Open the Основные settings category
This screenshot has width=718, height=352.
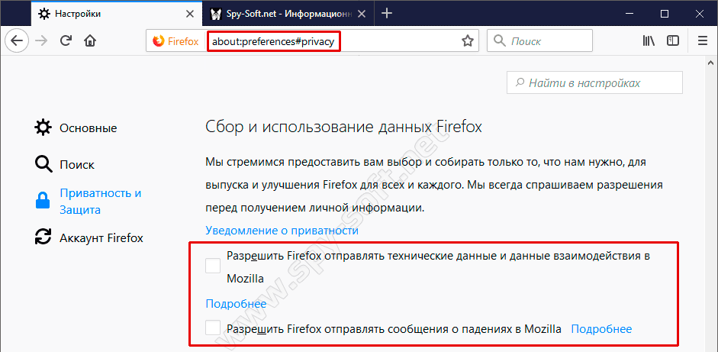(x=76, y=128)
